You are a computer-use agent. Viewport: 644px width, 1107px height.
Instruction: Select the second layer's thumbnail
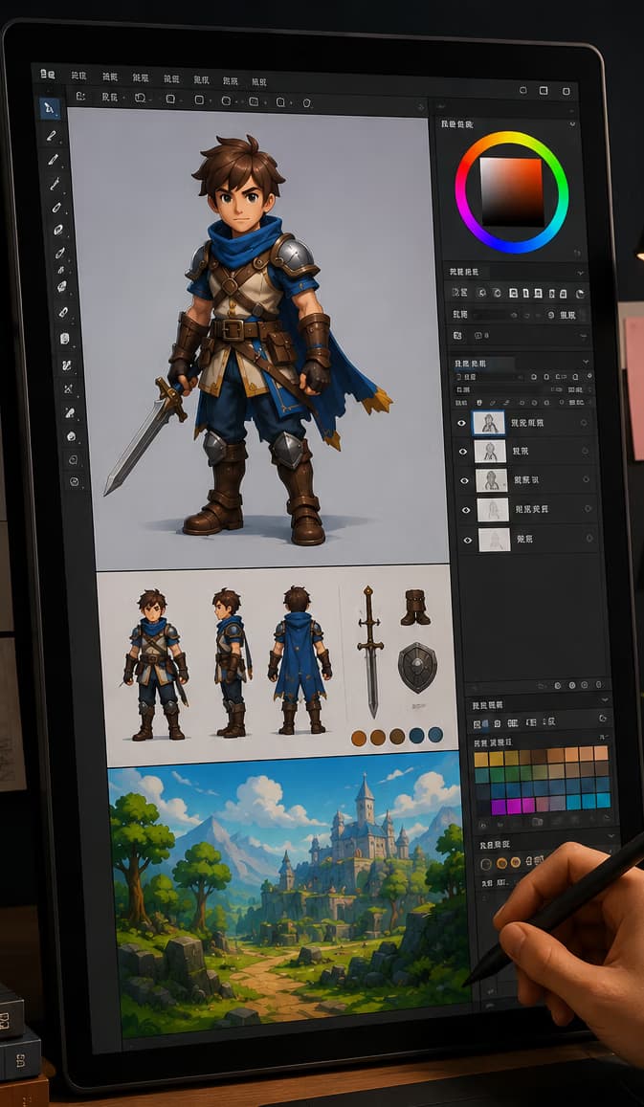click(490, 452)
